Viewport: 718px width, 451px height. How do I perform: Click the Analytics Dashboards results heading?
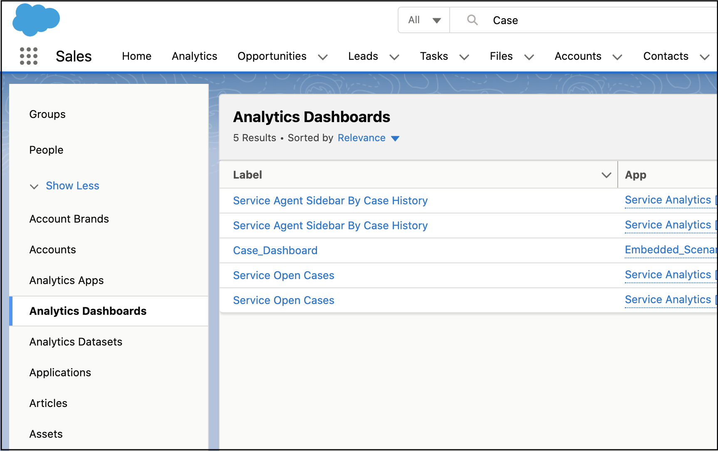(312, 117)
